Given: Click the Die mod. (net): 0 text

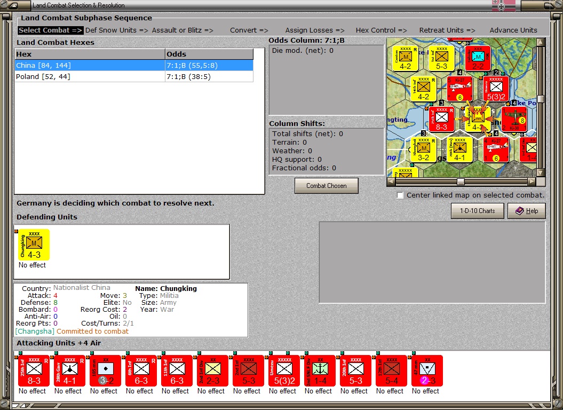Looking at the screenshot, I should tap(303, 51).
